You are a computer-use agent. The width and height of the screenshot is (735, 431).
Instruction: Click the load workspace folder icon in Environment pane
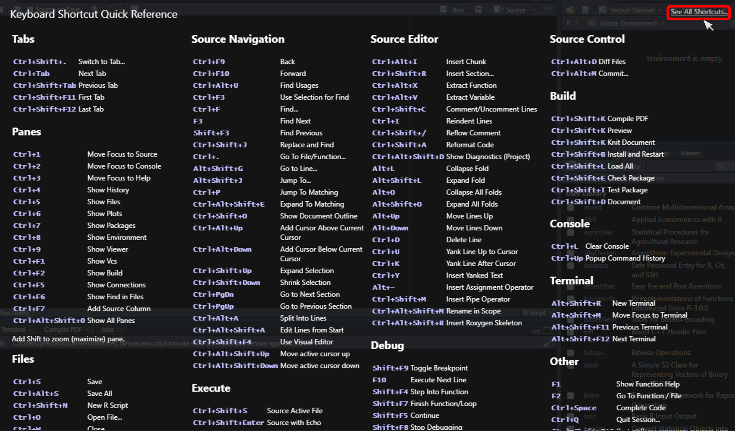[x=570, y=10]
